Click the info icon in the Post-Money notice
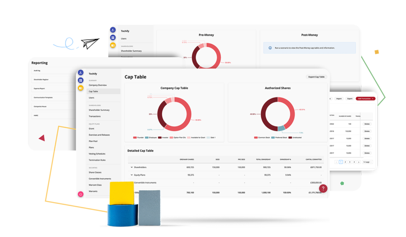This screenshot has width=406, height=237. click(270, 48)
